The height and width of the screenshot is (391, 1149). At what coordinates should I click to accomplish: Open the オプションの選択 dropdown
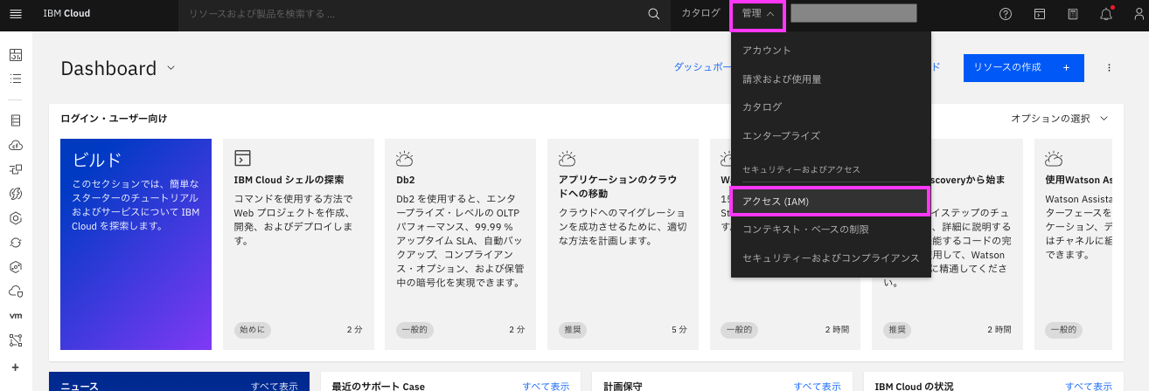[x=1059, y=118]
